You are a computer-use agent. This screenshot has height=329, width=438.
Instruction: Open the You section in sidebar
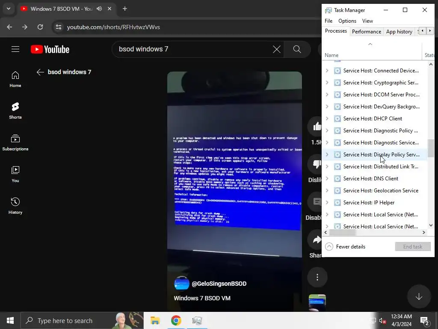(x=15, y=174)
